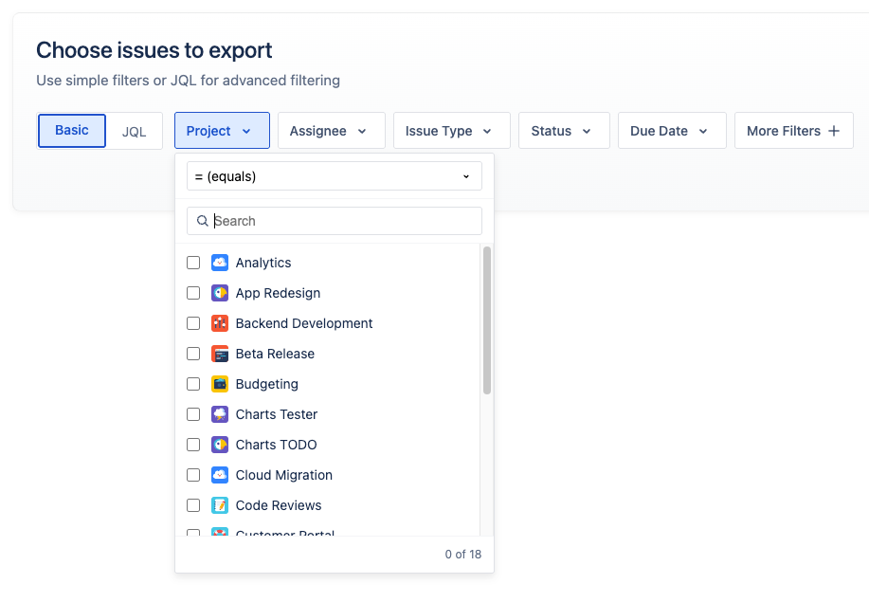Select the Basic filter tab
This screenshot has height=602, width=869.
[72, 131]
